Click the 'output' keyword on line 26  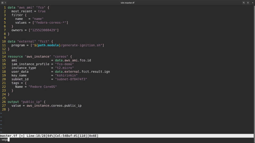[13, 102]
